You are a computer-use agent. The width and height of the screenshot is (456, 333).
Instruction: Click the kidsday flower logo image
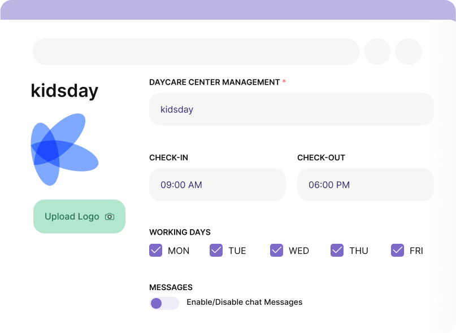pos(65,149)
